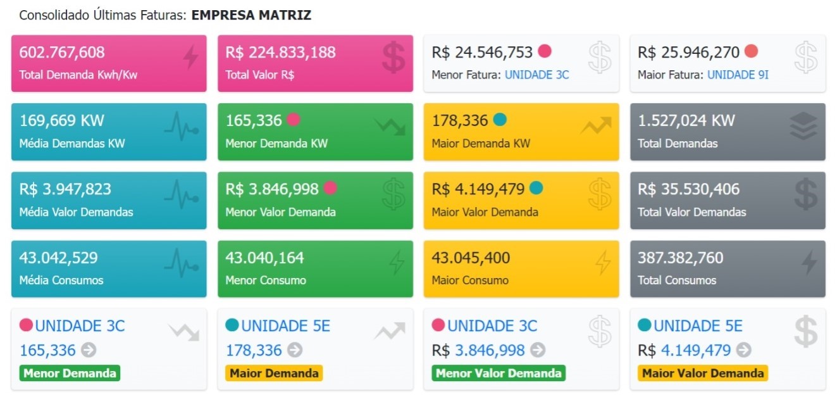Click the arrow circle next to 178,336 link
Image resolution: width=837 pixels, height=397 pixels.
click(x=295, y=350)
